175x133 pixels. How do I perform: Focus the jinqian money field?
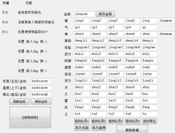coord(84,14)
